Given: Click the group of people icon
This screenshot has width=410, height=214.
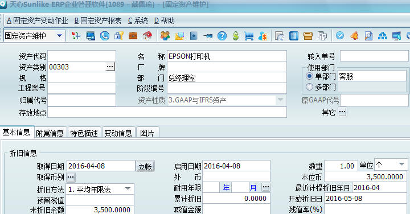Looking at the screenshot, I should pos(165,36).
